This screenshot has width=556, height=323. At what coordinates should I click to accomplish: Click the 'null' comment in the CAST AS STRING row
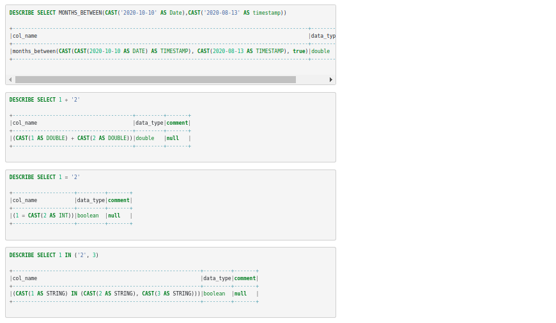240,294
